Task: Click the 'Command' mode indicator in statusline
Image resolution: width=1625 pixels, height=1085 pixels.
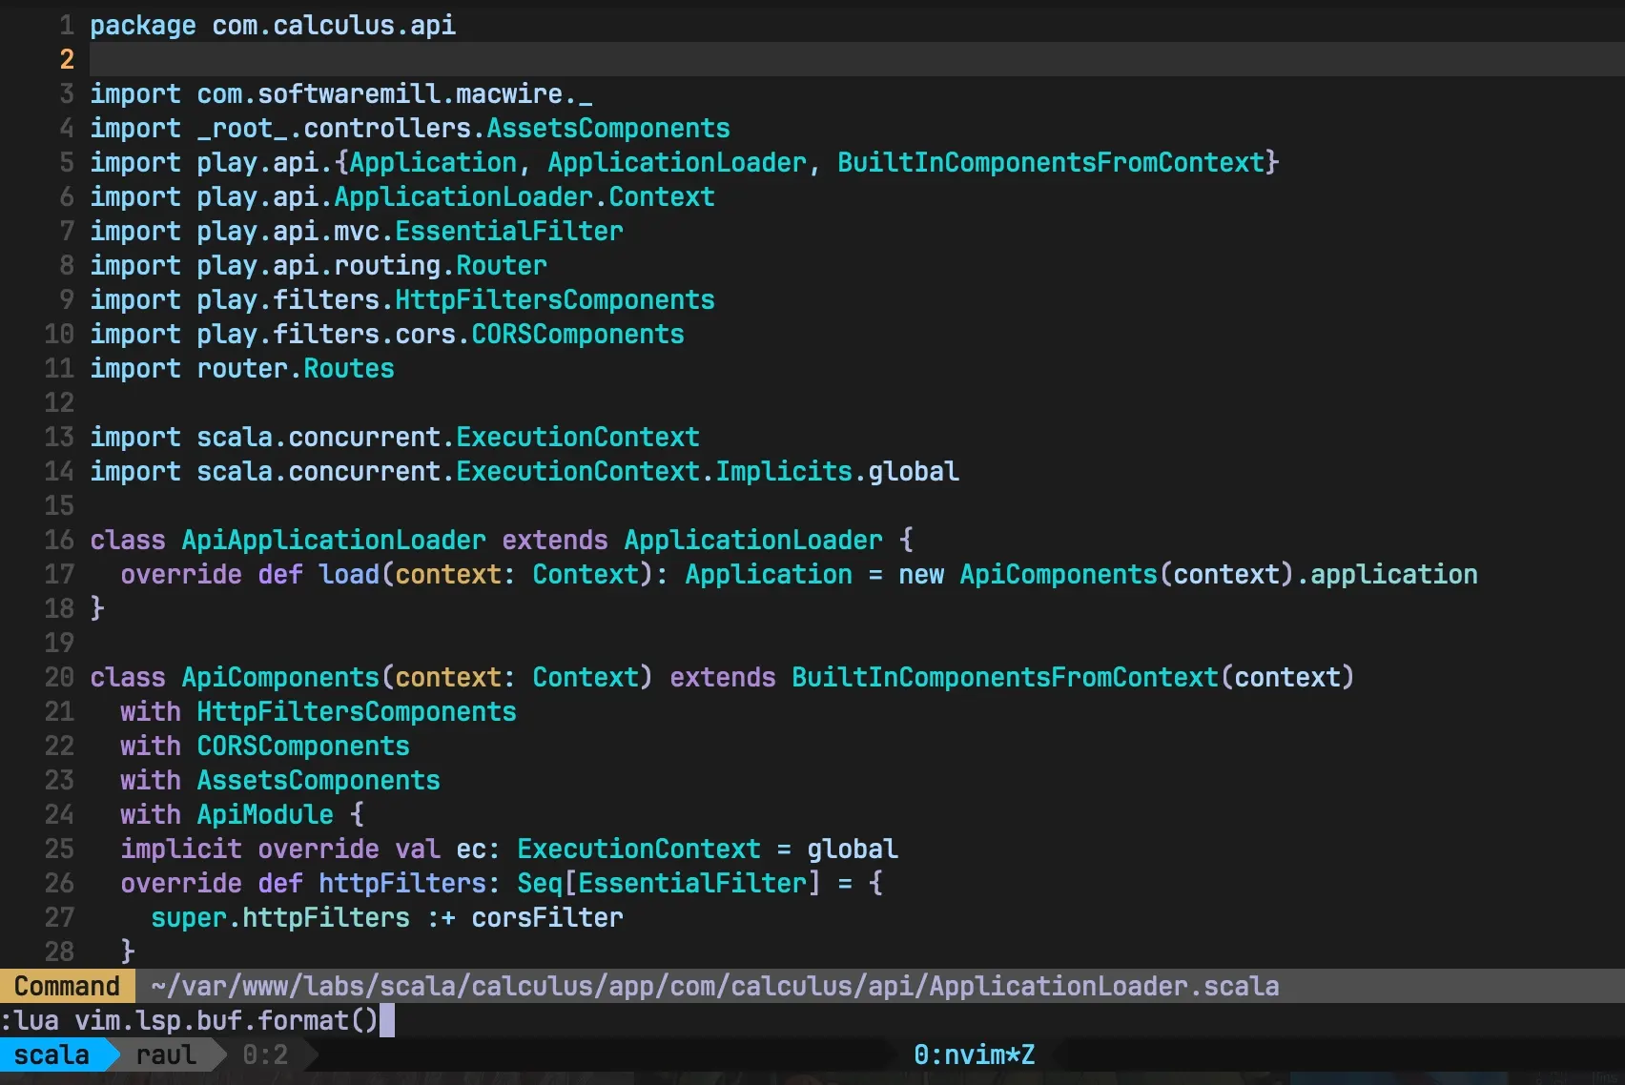Action: coord(67,986)
